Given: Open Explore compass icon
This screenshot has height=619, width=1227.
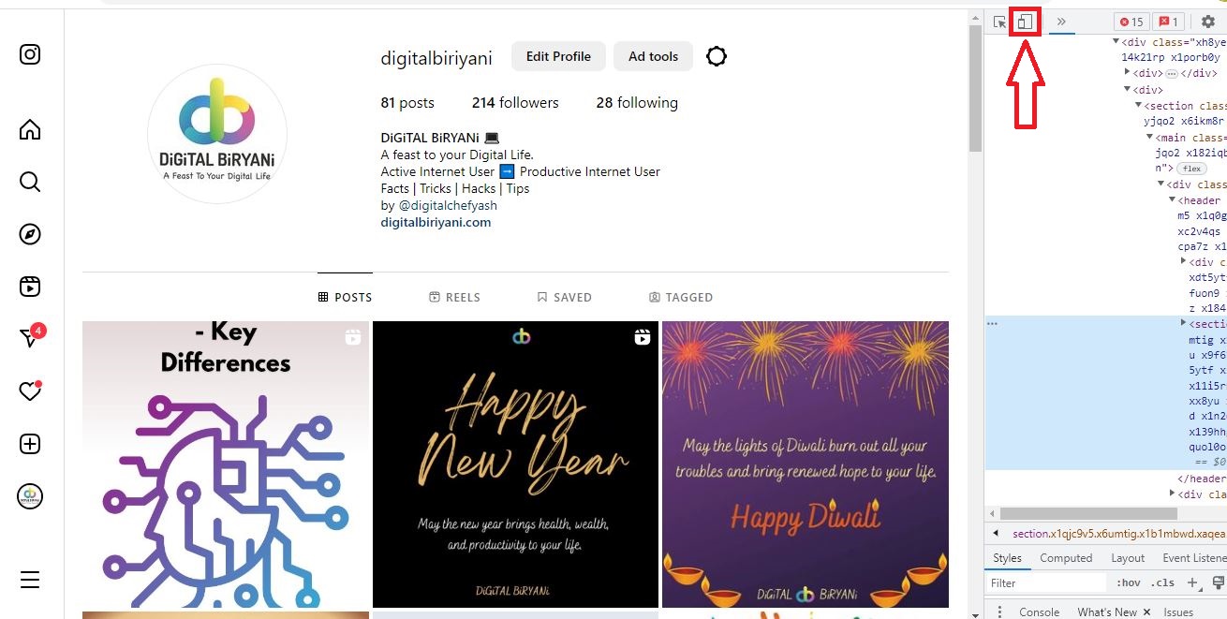Looking at the screenshot, I should coord(30,234).
